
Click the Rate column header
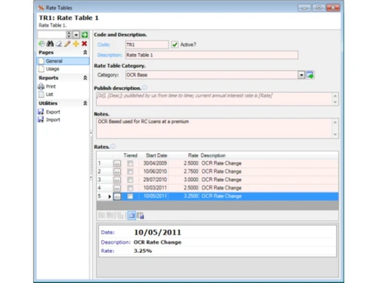(193, 155)
